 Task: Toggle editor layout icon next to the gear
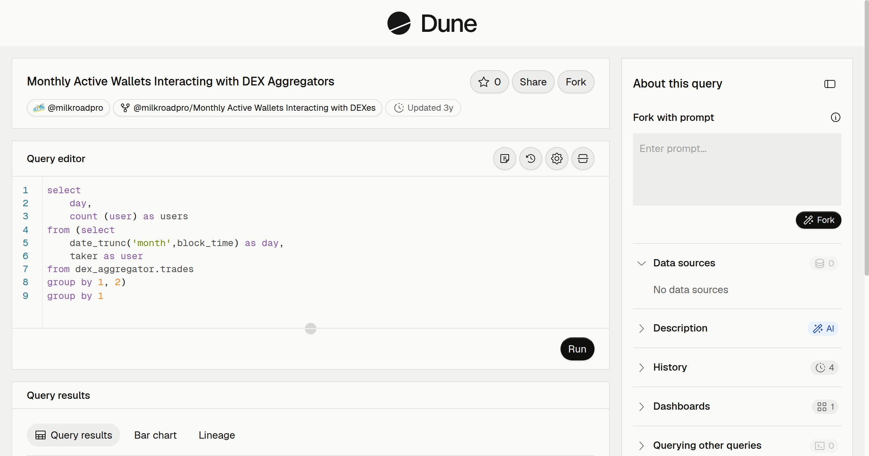[x=583, y=159]
